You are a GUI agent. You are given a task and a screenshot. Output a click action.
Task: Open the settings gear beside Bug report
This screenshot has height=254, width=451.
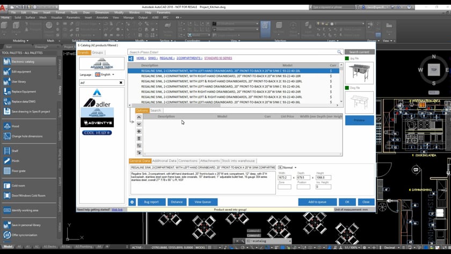[132, 202]
